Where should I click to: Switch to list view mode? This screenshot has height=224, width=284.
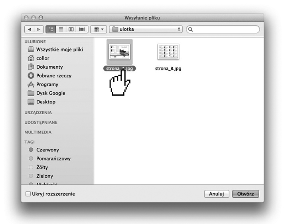pyautogui.click(x=61, y=30)
